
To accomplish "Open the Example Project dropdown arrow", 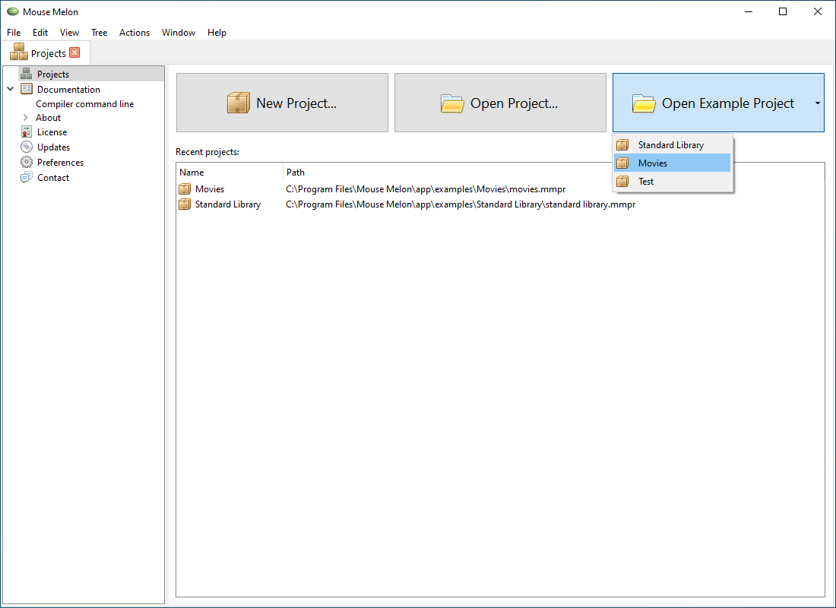I will tap(817, 103).
